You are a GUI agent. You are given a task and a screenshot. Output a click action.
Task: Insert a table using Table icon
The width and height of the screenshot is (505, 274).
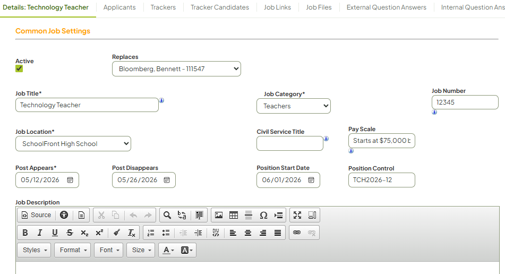point(234,215)
